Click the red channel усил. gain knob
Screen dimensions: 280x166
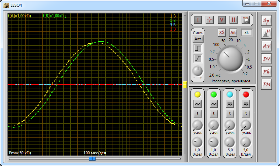246,125
